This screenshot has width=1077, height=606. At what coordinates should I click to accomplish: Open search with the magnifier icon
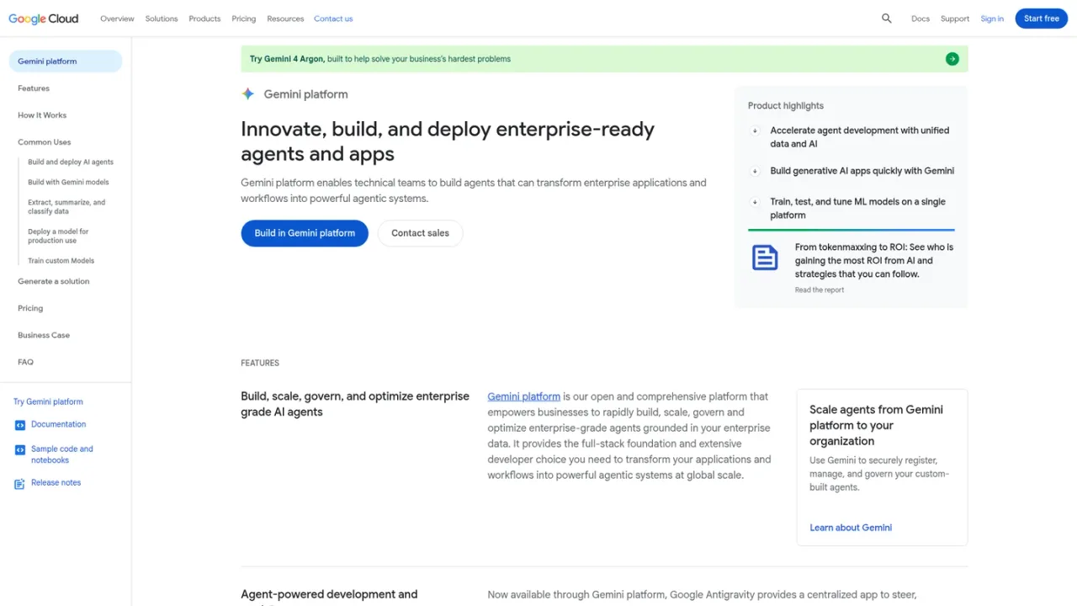tap(886, 19)
